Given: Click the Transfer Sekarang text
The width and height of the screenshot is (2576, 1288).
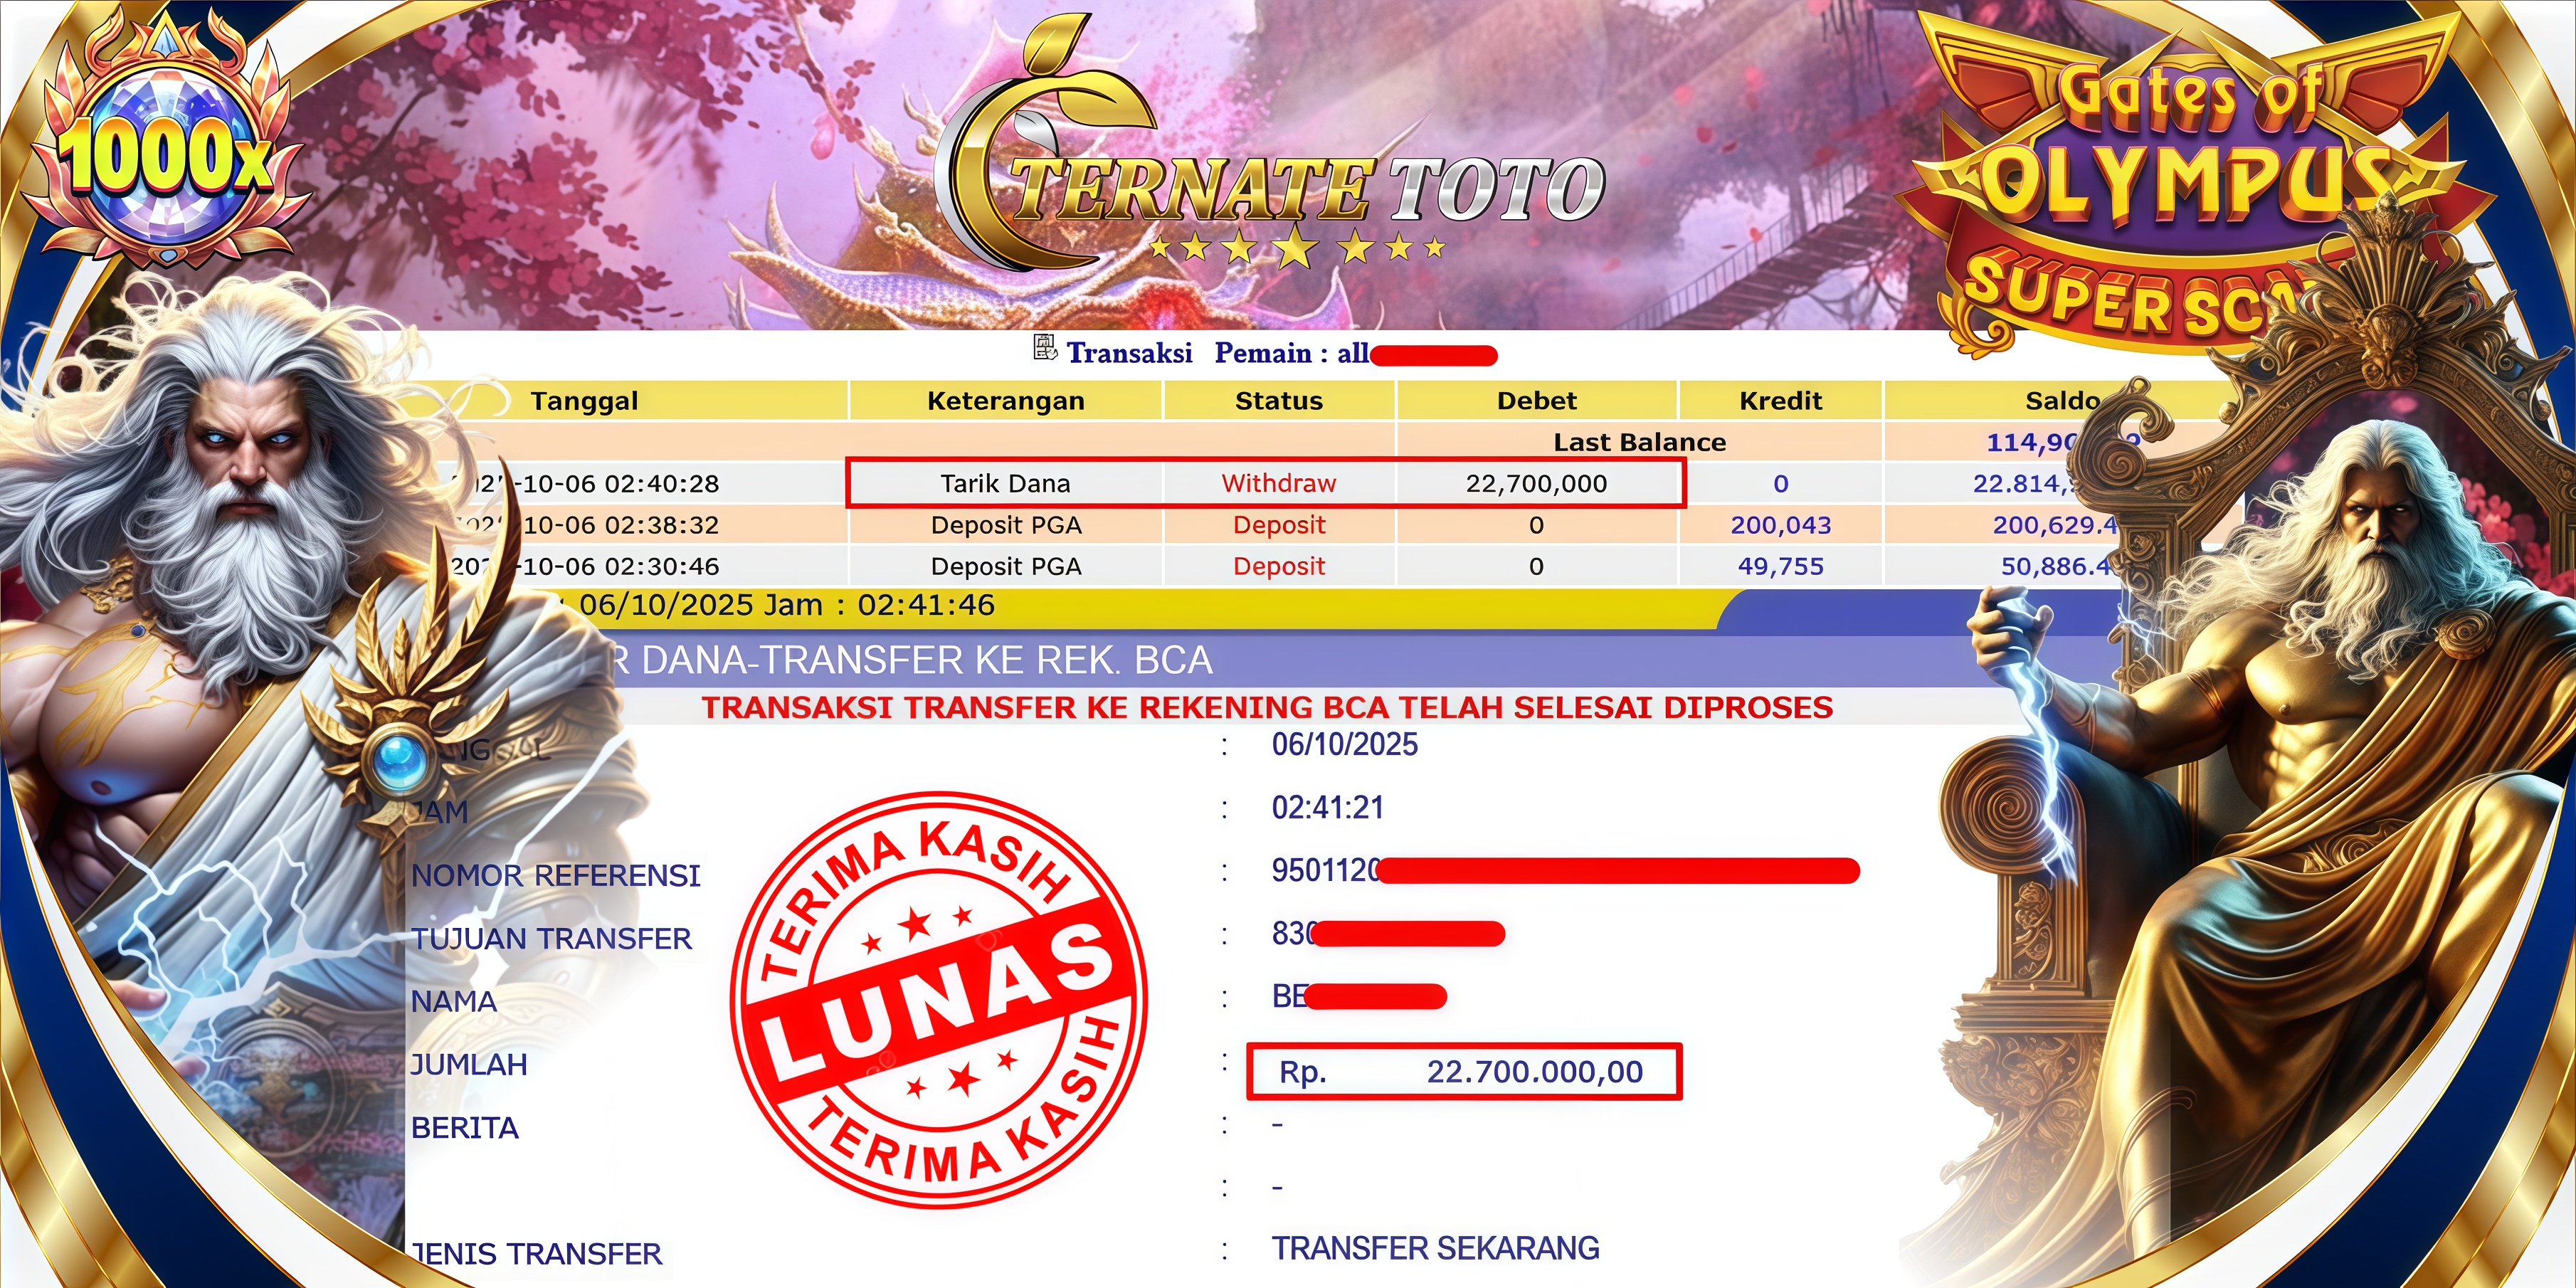Looking at the screenshot, I should 1435,1249.
